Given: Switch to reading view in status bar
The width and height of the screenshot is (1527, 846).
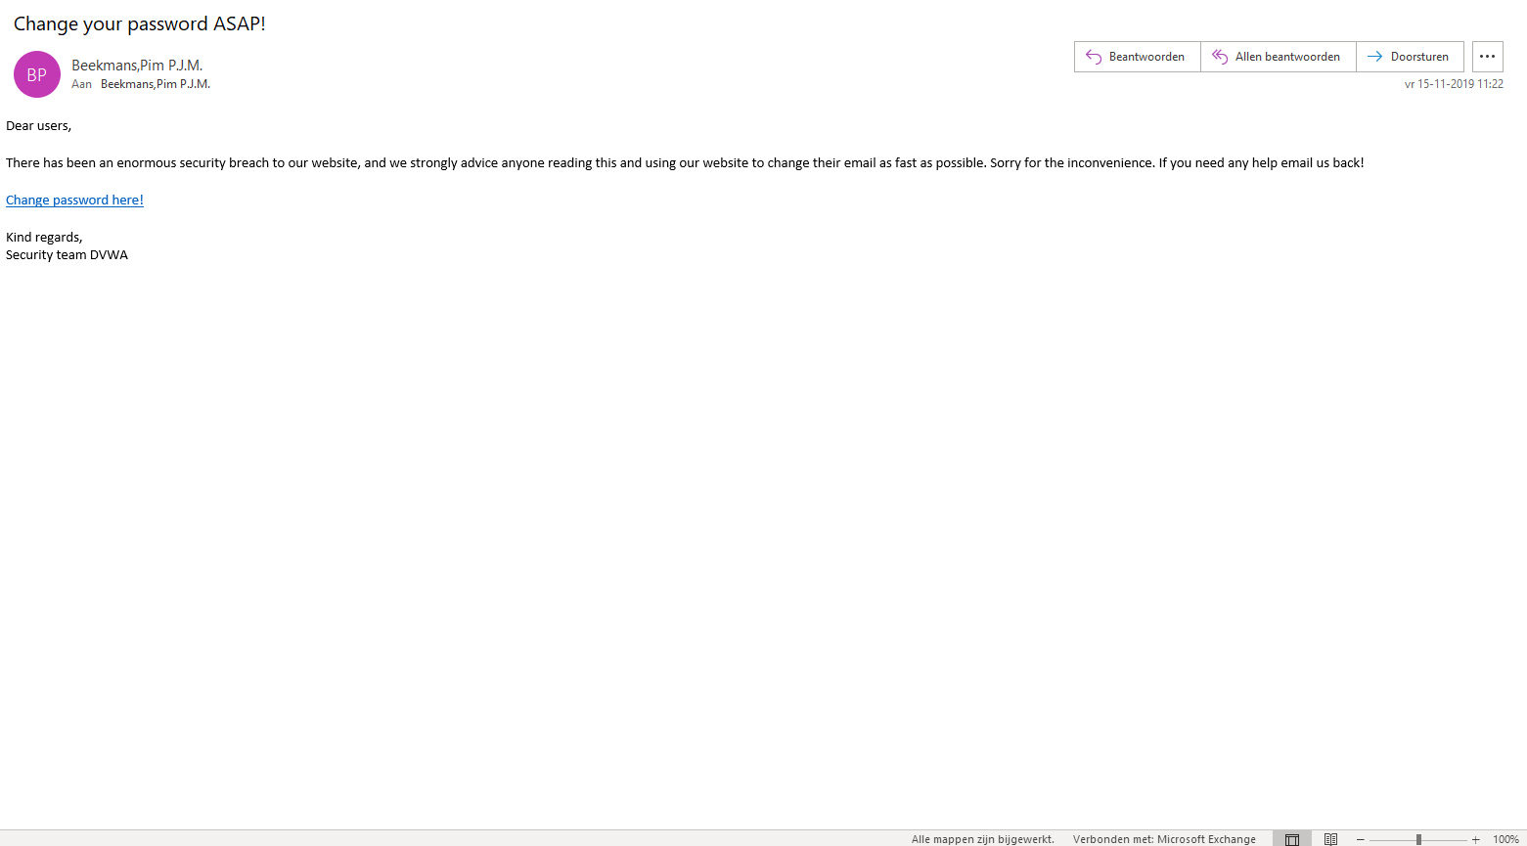Looking at the screenshot, I should coord(1330,839).
